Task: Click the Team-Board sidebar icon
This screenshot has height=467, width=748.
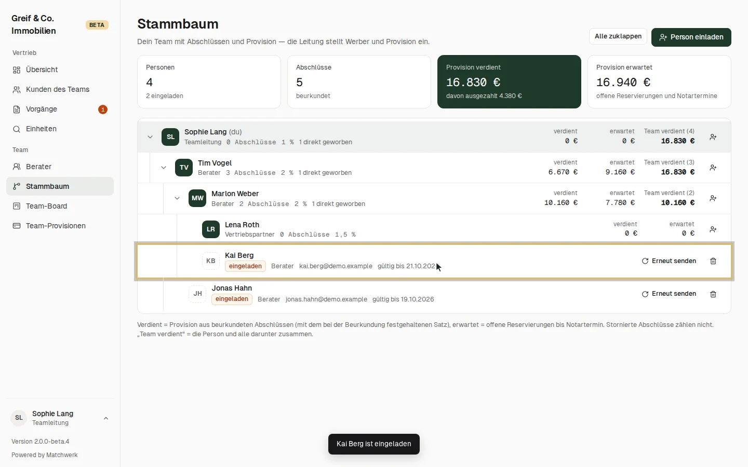Action: [17, 206]
